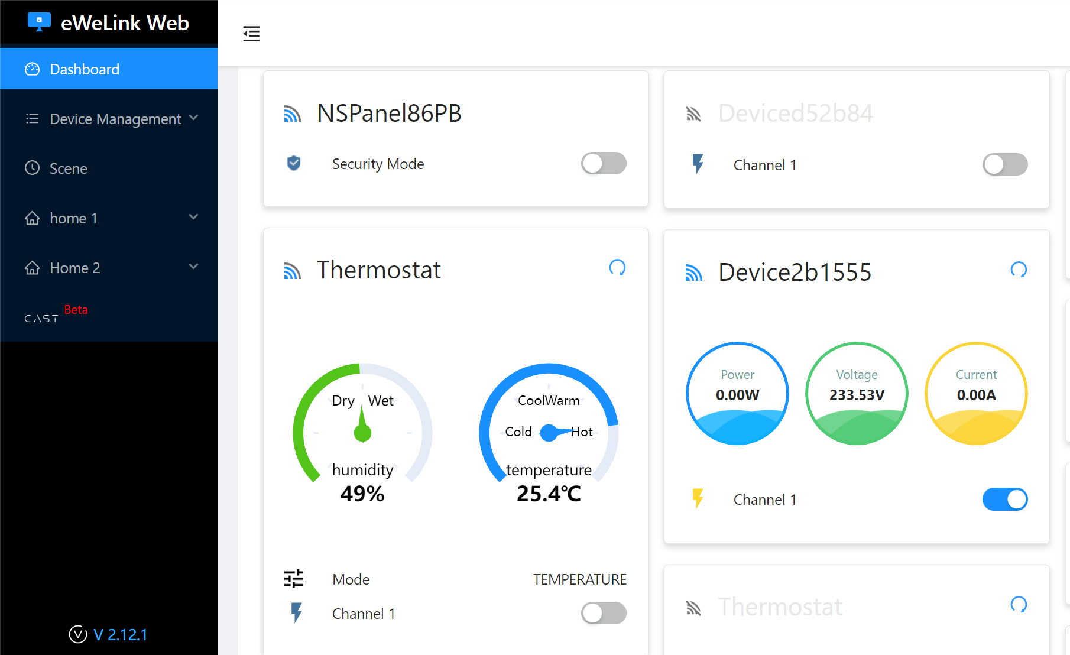Enable Security Mode on NSPanel86PB
This screenshot has height=655, width=1070.
[x=603, y=163]
